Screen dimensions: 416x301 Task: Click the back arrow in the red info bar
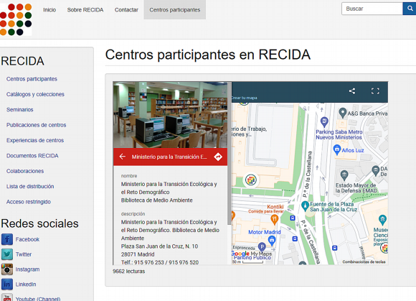123,157
